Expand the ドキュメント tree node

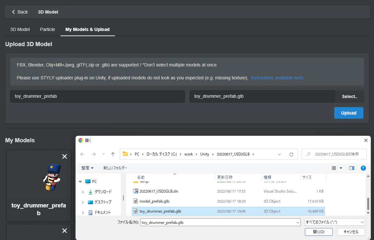point(83,212)
